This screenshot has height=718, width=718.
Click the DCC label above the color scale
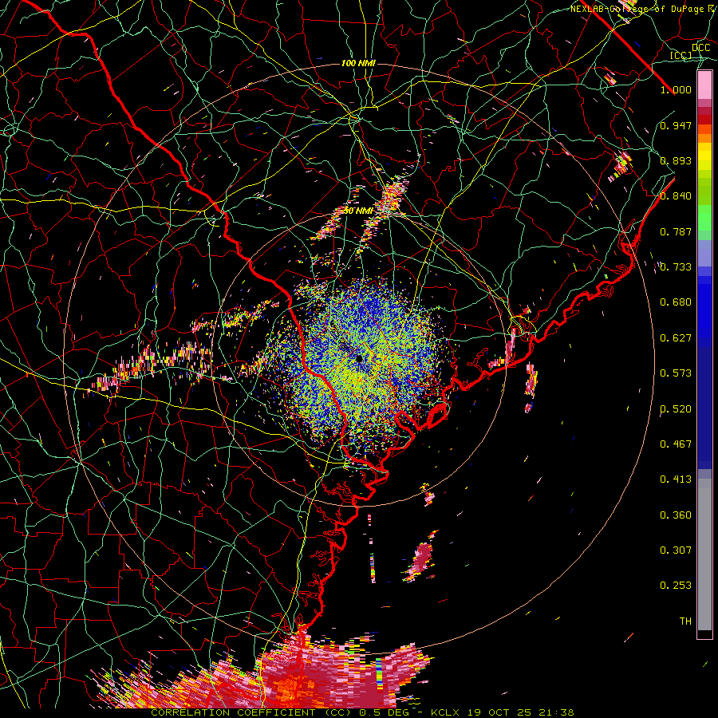(x=700, y=48)
